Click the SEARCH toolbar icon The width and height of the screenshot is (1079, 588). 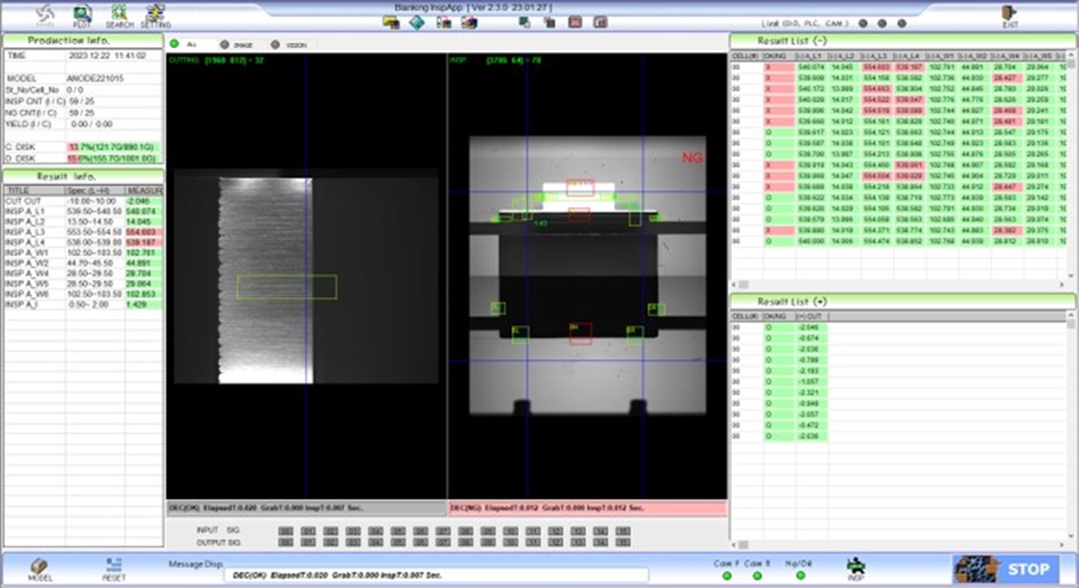119,15
